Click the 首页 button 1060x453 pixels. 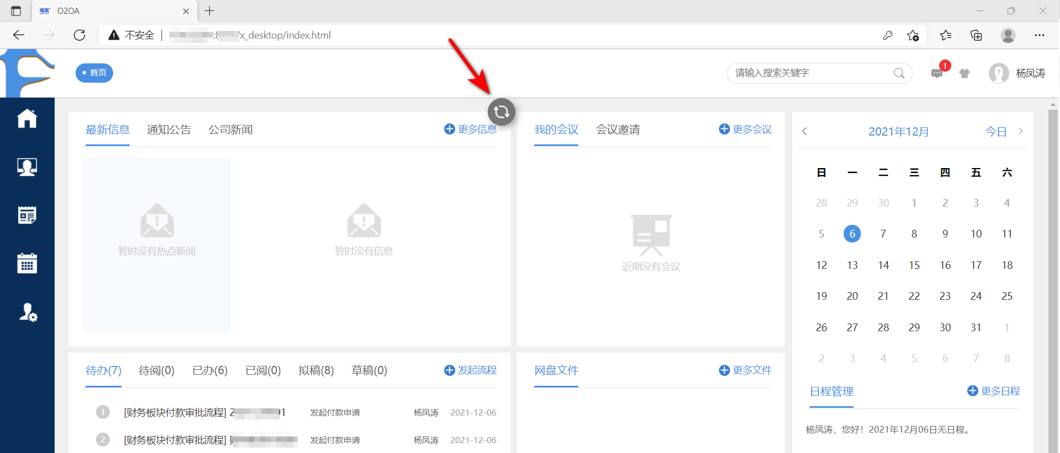point(94,73)
